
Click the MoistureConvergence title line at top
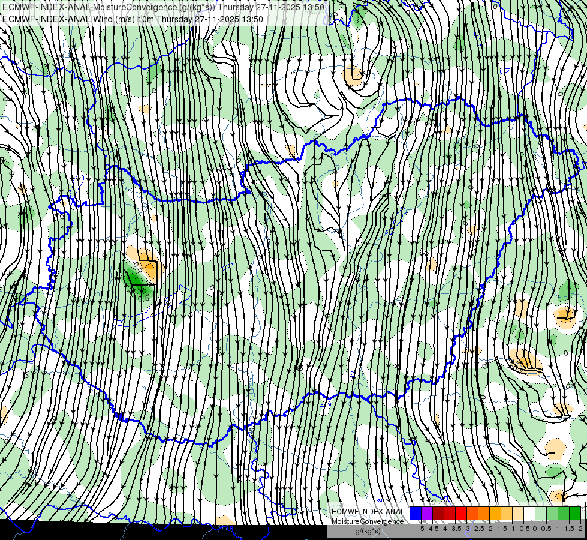coord(163,7)
